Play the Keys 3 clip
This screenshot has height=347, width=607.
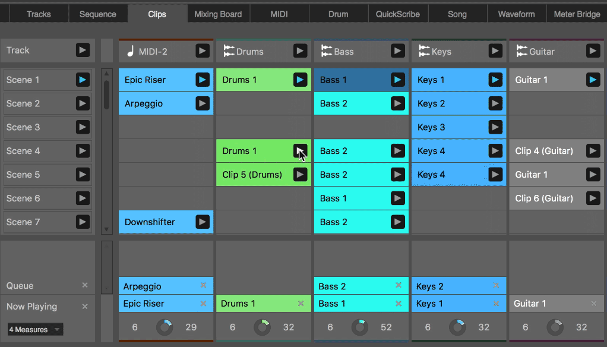pos(495,127)
